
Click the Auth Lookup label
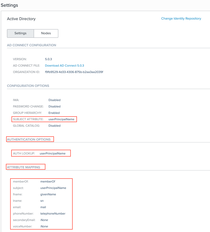pos(24,153)
